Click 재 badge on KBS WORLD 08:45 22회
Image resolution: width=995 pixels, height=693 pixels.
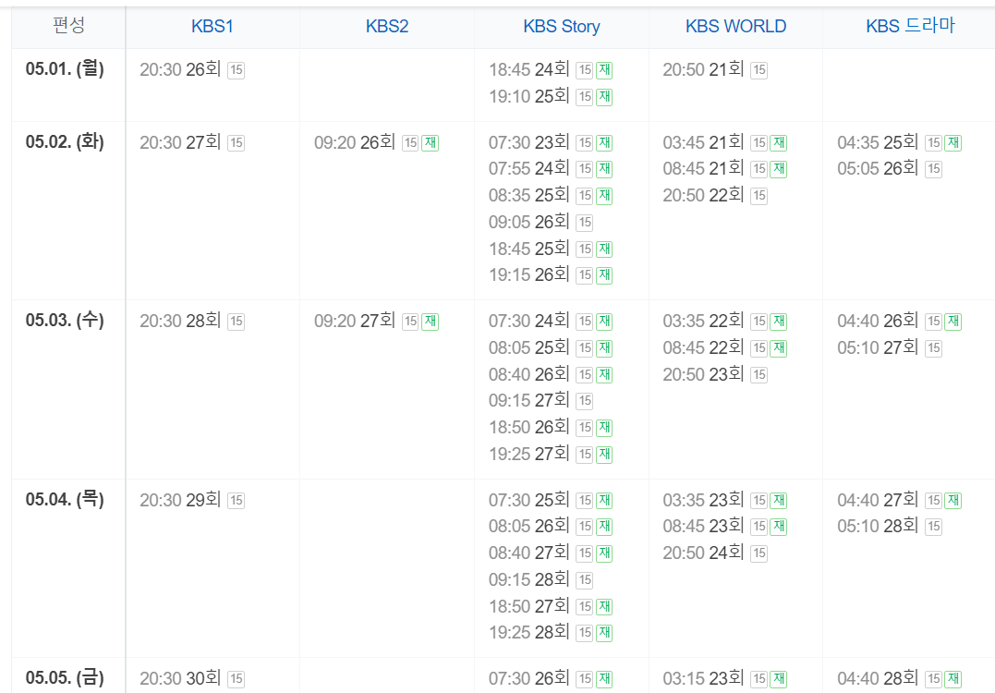pyautogui.click(x=779, y=348)
